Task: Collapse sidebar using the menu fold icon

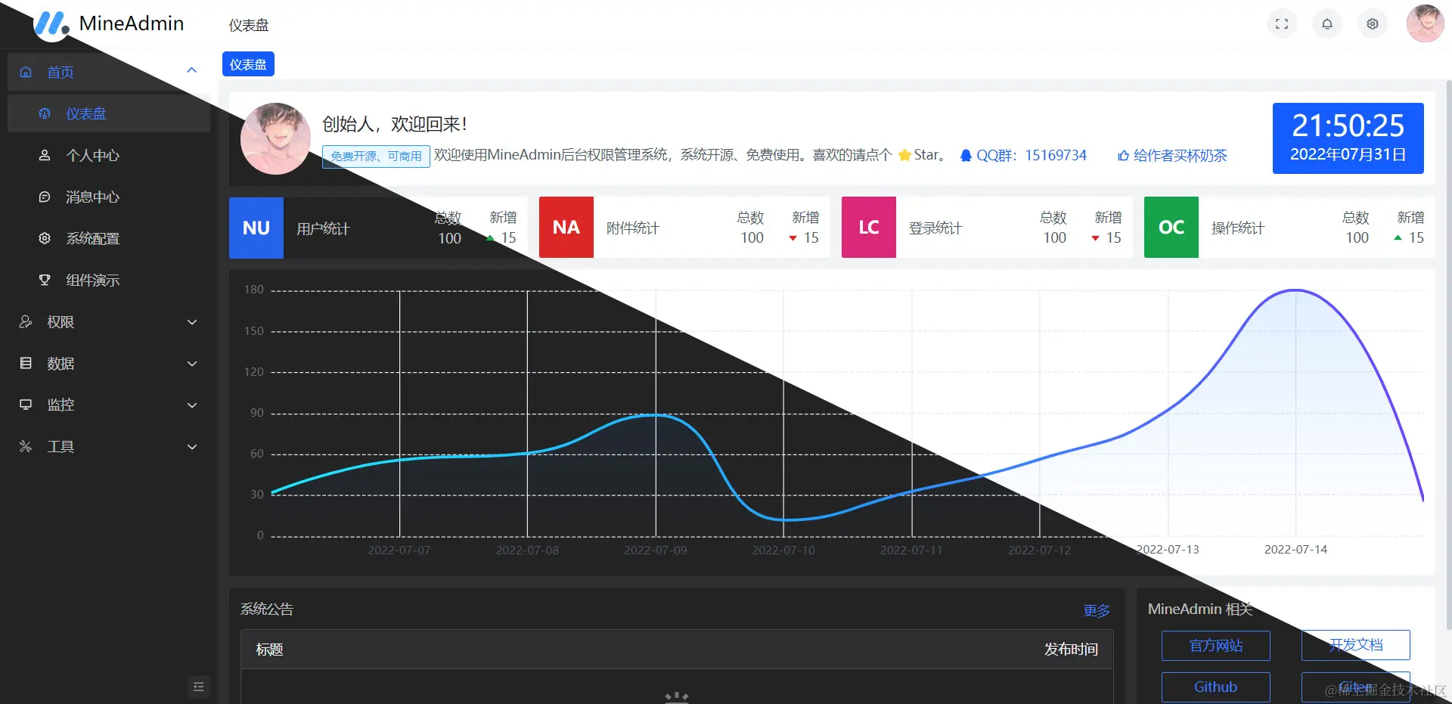Action: coord(199,687)
